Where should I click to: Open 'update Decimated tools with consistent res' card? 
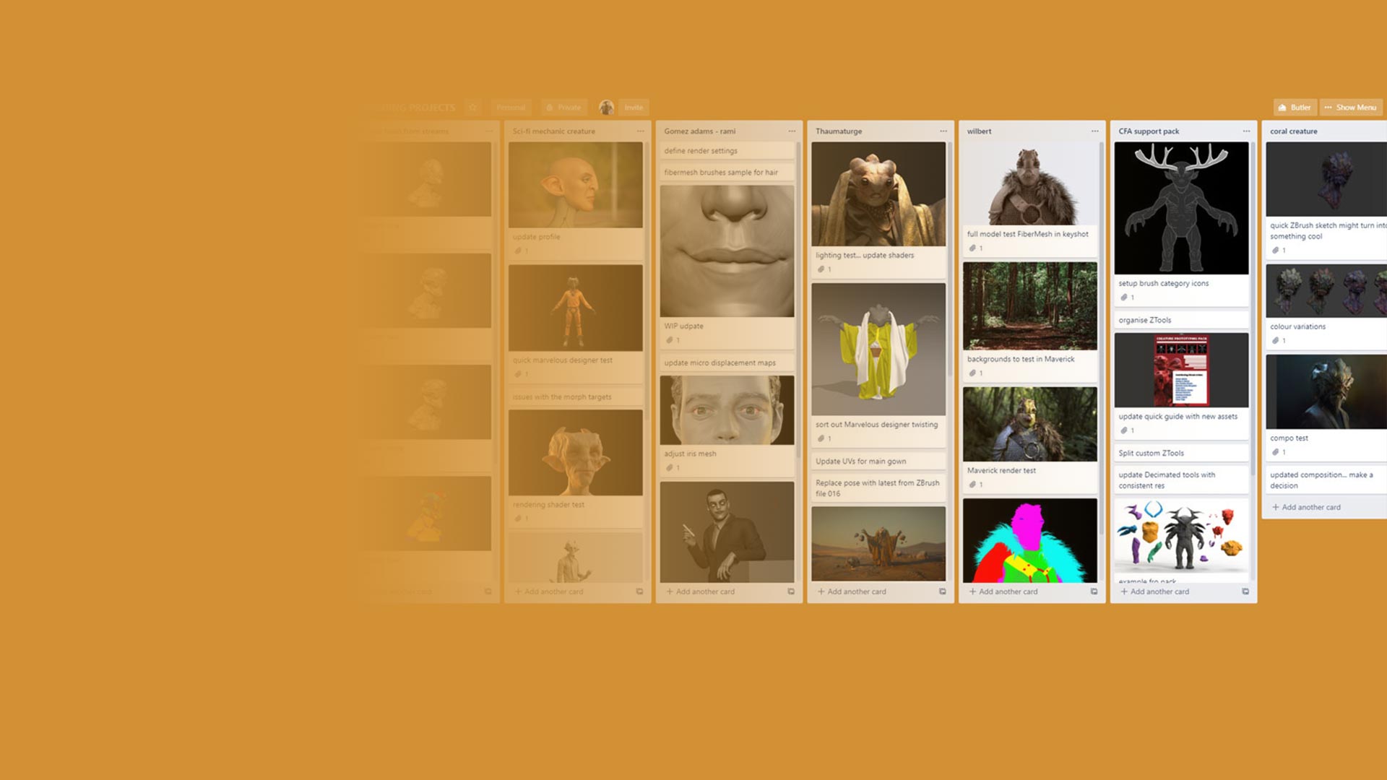tap(1181, 480)
